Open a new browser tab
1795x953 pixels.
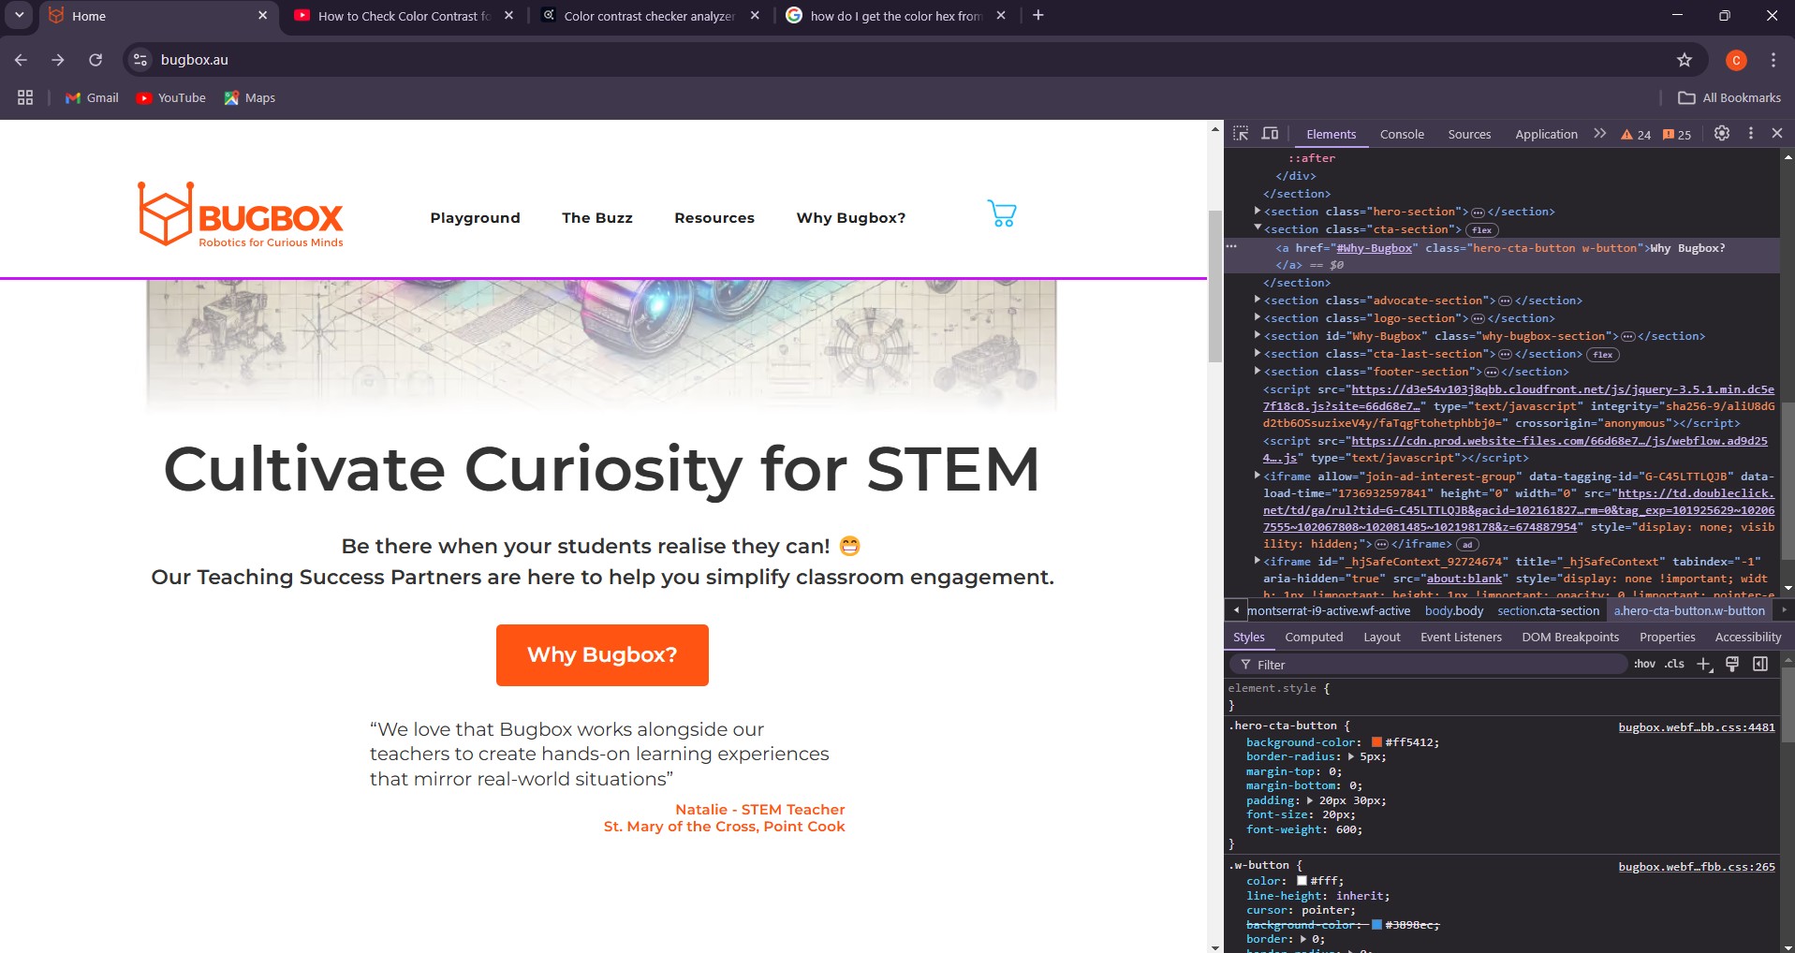(x=1037, y=15)
